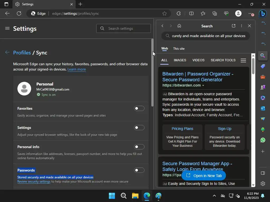This screenshot has height=202, width=270.
Task: Toggle Passwords sync switch
Action: pos(139,170)
